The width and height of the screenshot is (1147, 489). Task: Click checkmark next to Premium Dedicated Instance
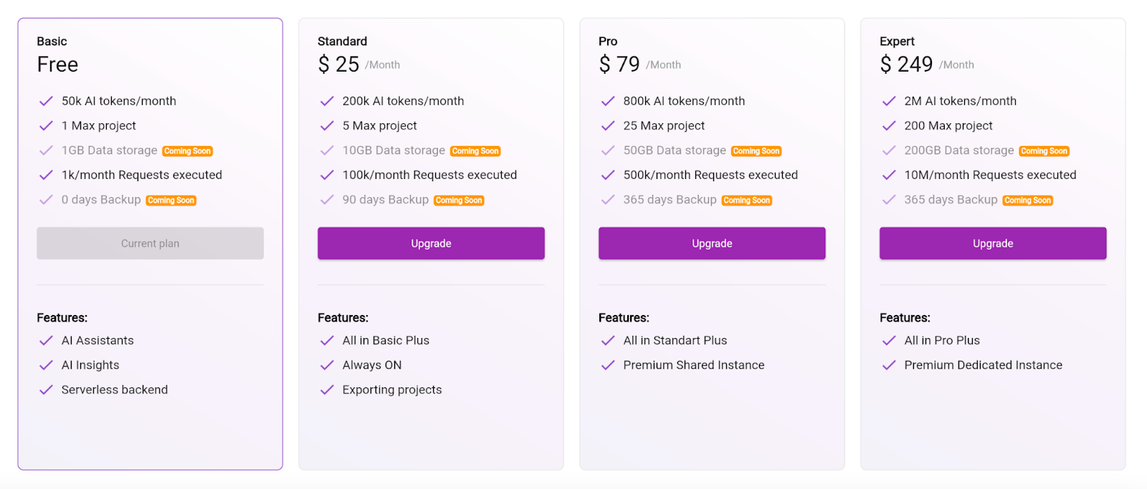(889, 365)
